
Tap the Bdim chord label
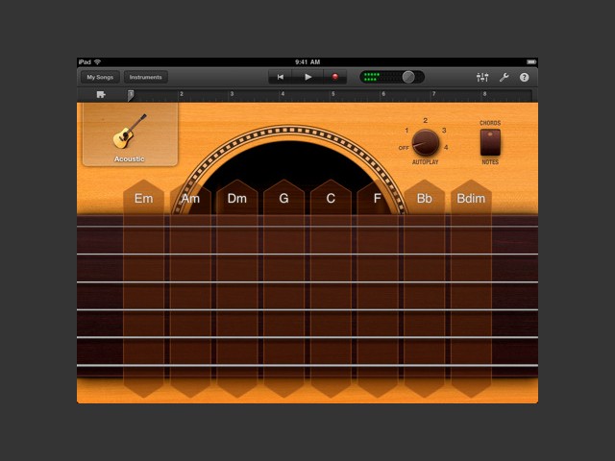pyautogui.click(x=471, y=199)
